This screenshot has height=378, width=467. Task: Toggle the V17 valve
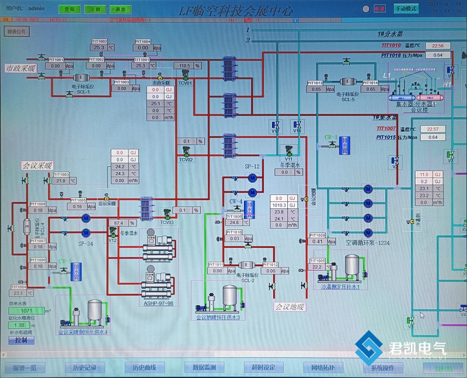coord(276,124)
